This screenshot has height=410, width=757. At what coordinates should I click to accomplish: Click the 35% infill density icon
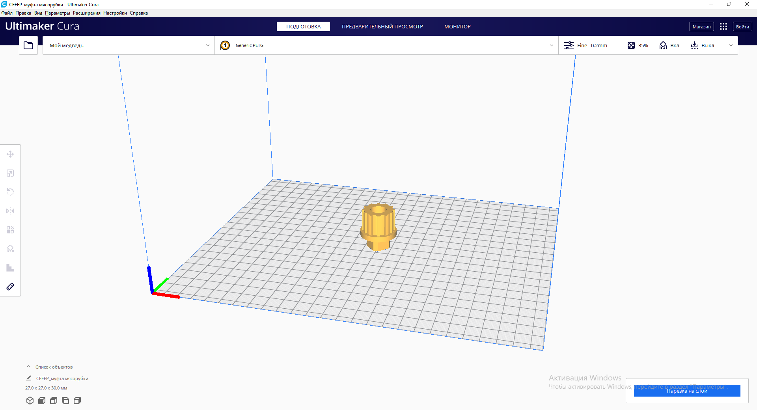(631, 45)
